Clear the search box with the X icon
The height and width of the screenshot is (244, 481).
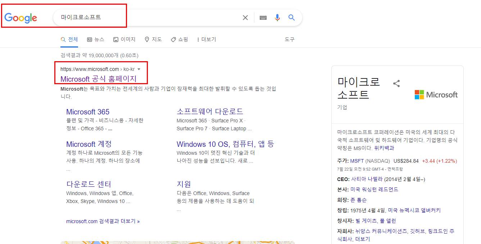pos(245,18)
